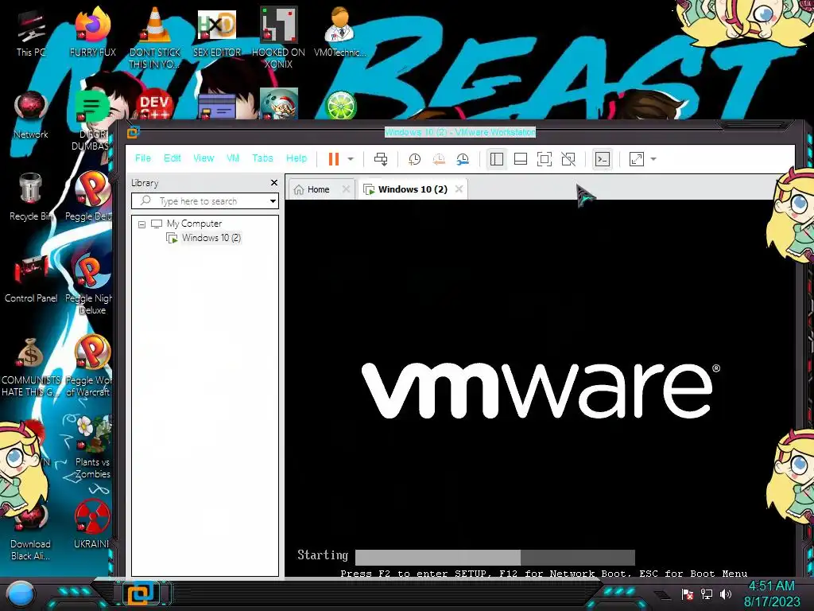
Task: Switch to Unity mode icon
Action: 568,159
